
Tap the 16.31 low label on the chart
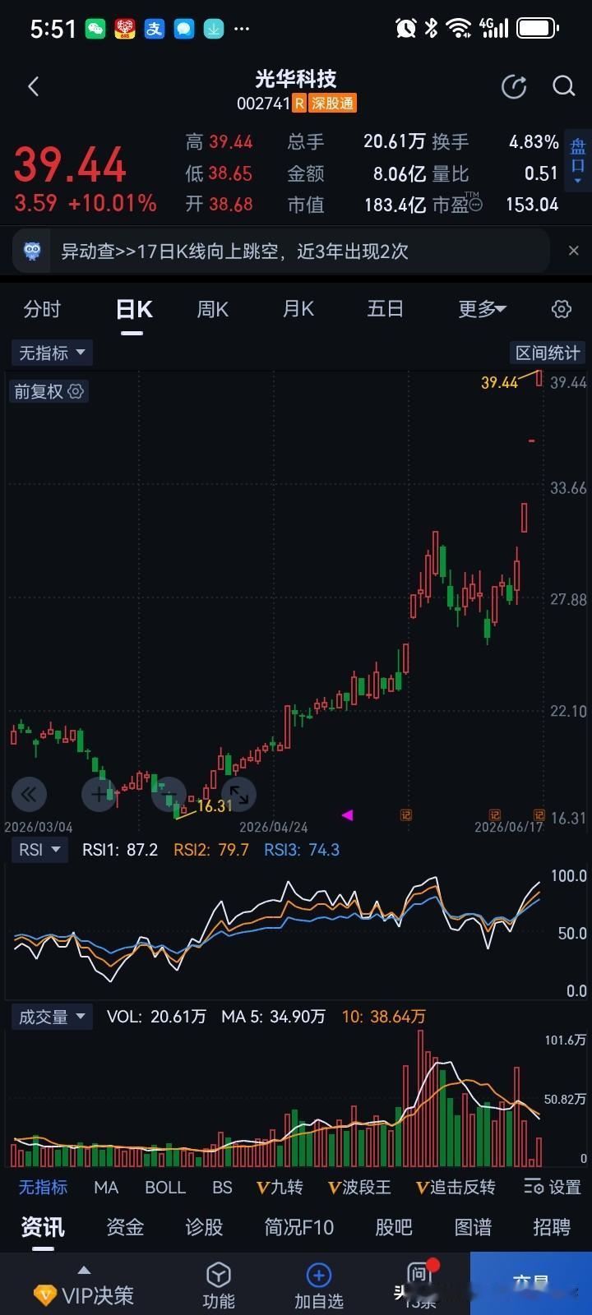[215, 806]
